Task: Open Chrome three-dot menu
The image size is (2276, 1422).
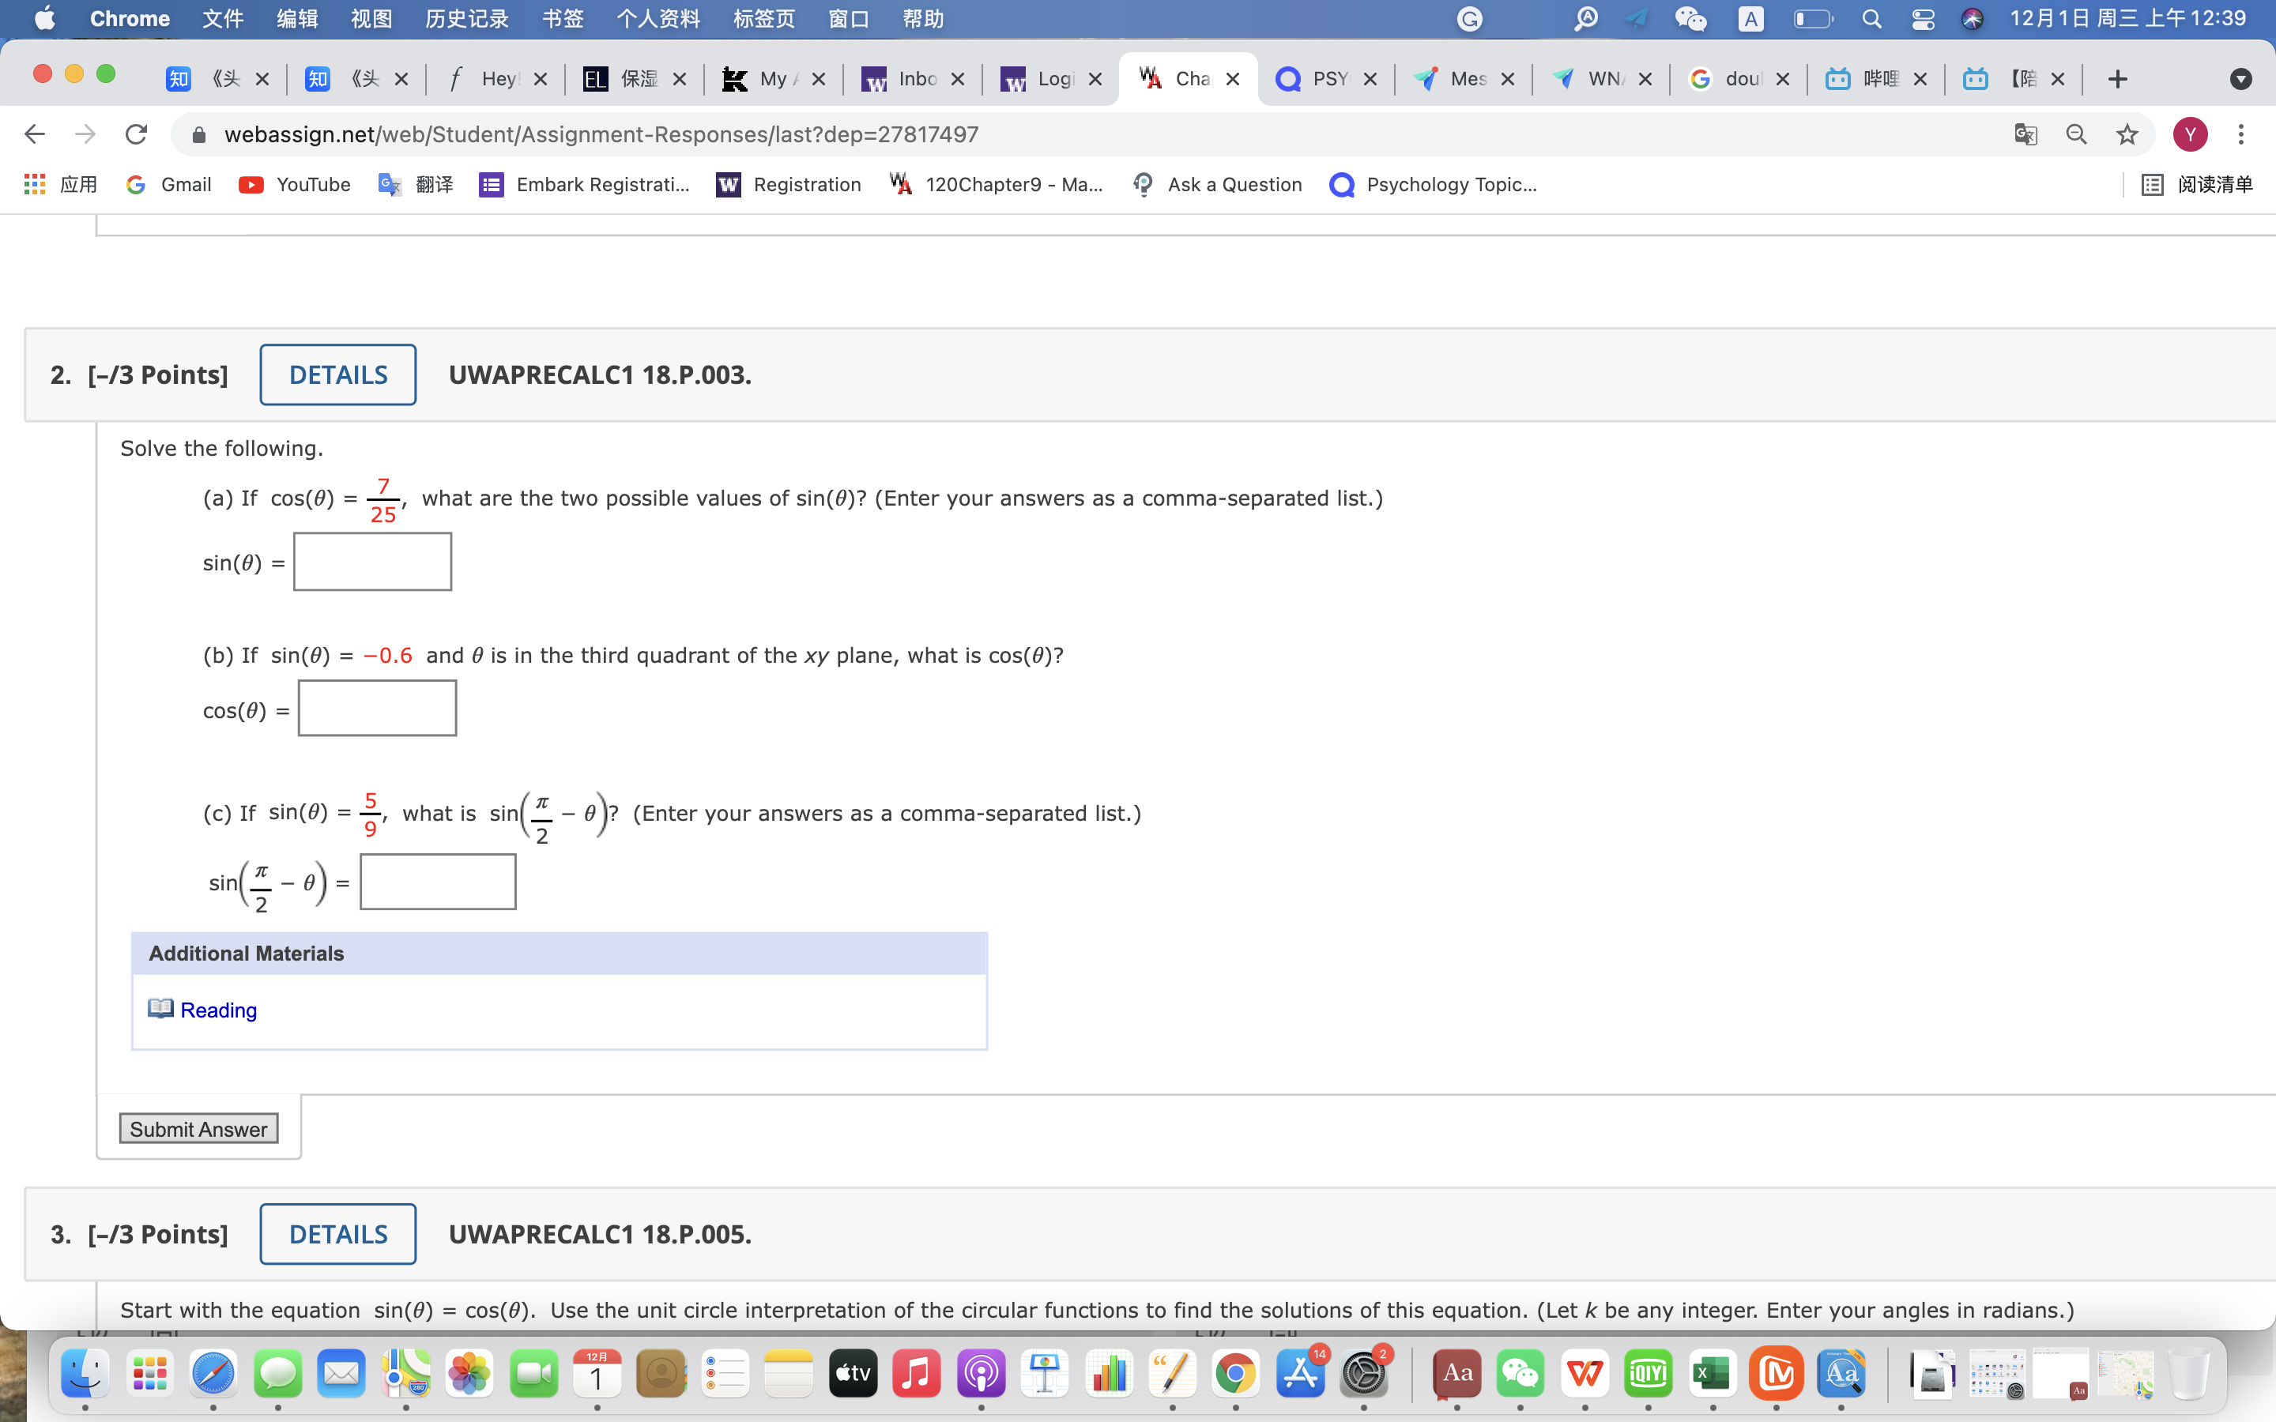Action: pyautogui.click(x=2240, y=134)
